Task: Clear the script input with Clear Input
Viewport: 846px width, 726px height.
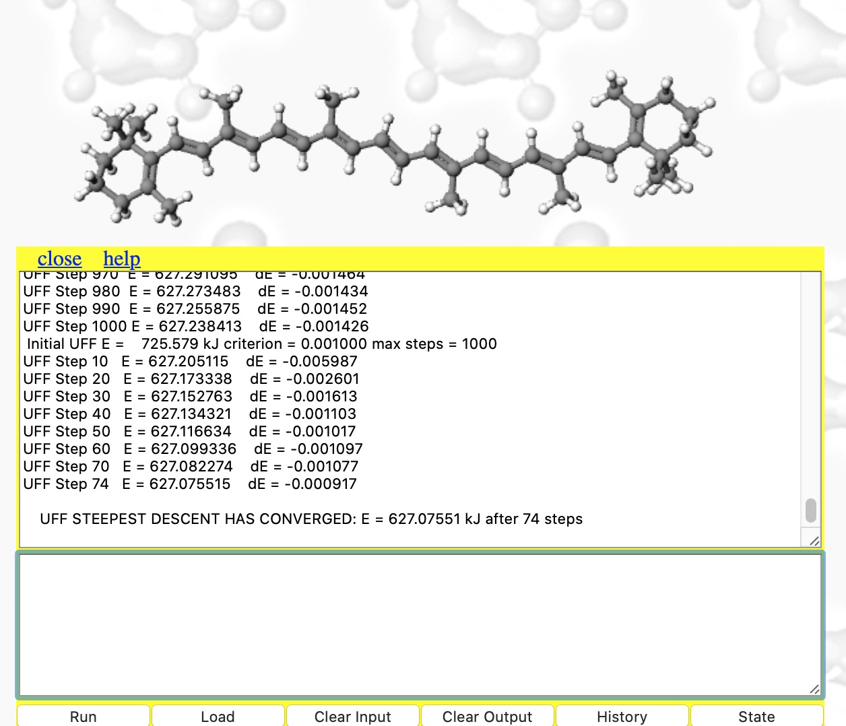Action: tap(352, 716)
